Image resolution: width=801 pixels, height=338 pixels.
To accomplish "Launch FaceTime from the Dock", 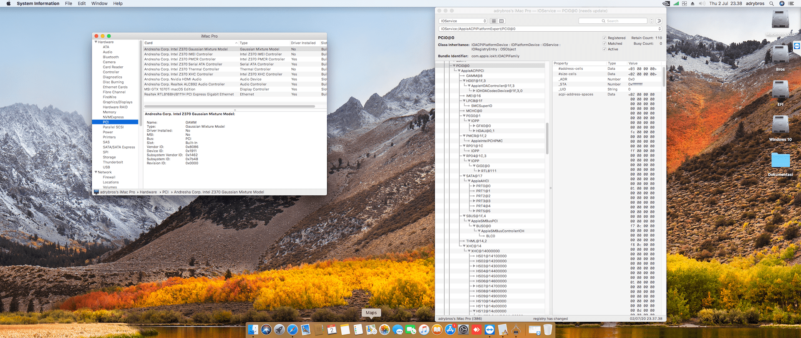I will pos(411,330).
